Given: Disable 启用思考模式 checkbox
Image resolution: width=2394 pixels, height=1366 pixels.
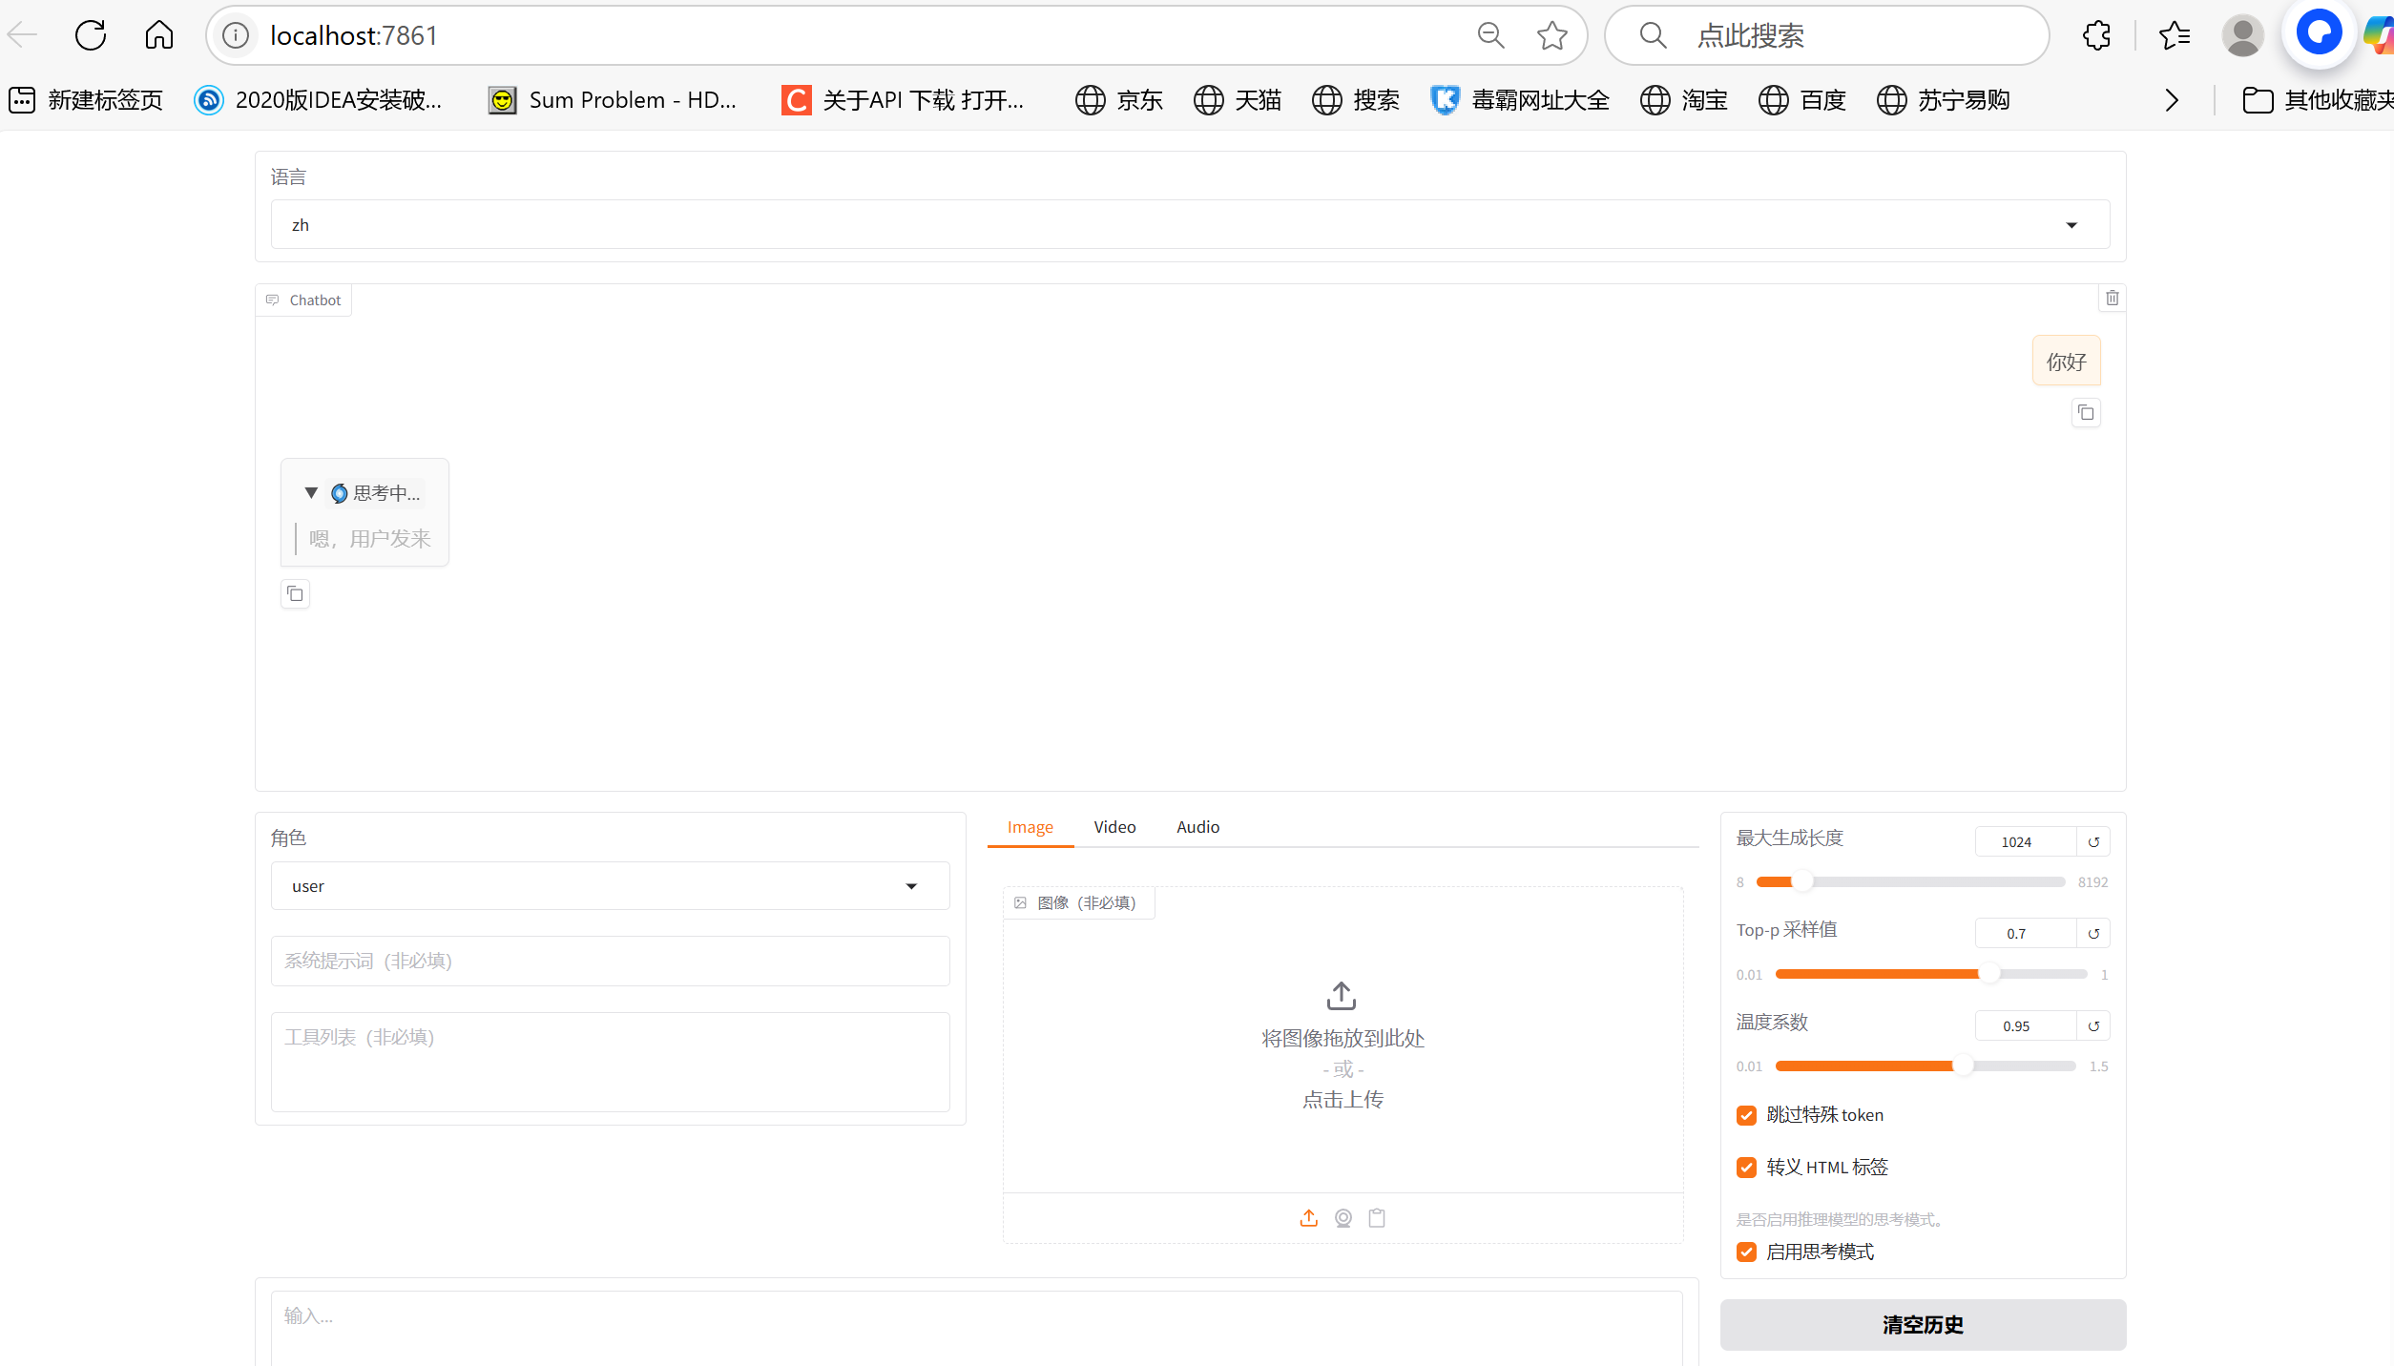Looking at the screenshot, I should click(1746, 1252).
